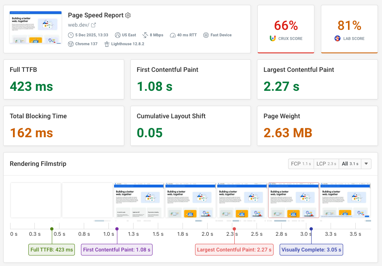Open the filmstrip metric dropdown arrow
382x266 pixels.
click(366, 163)
